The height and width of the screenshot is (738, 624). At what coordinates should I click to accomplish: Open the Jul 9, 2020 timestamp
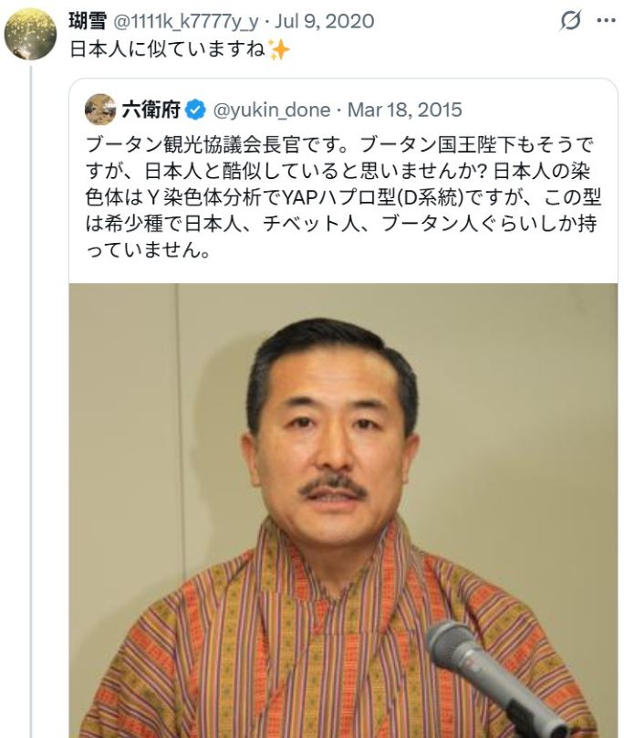[325, 21]
